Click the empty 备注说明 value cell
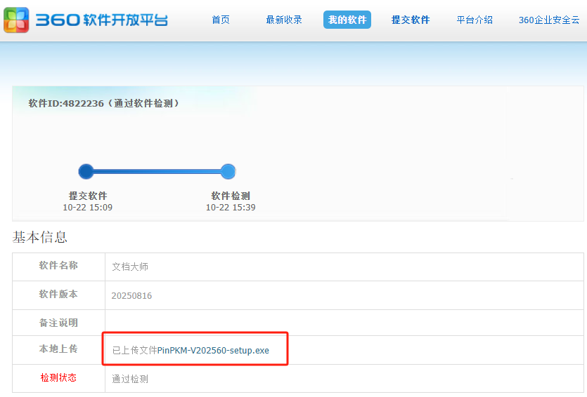Image resolution: width=587 pixels, height=397 pixels. (x=344, y=323)
